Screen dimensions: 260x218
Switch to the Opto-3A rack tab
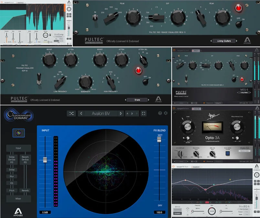pyautogui.click(x=197, y=109)
